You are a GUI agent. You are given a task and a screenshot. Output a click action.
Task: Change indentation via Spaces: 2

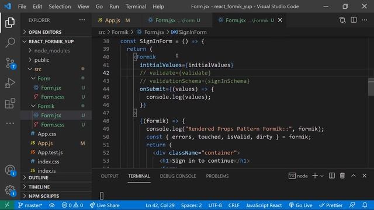(x=191, y=205)
